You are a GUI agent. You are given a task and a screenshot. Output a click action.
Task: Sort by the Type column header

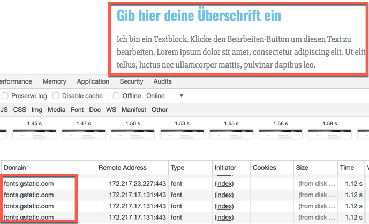click(190, 168)
